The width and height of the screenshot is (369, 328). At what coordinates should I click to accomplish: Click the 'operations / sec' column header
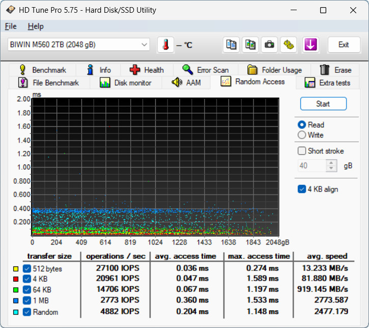116,256
